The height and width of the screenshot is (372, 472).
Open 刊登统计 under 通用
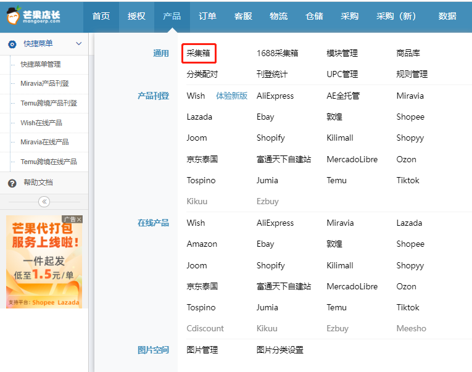[272, 74]
